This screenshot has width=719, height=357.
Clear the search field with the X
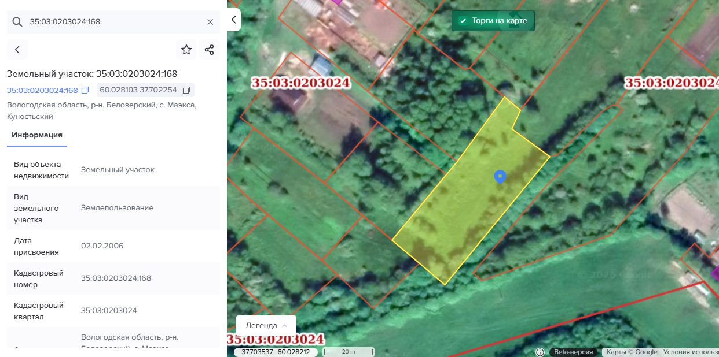pyautogui.click(x=210, y=22)
